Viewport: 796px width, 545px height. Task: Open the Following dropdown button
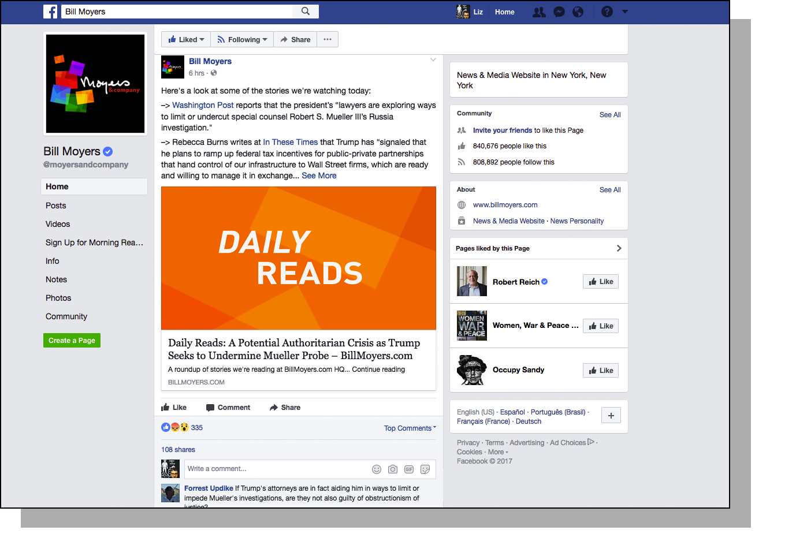(x=242, y=39)
